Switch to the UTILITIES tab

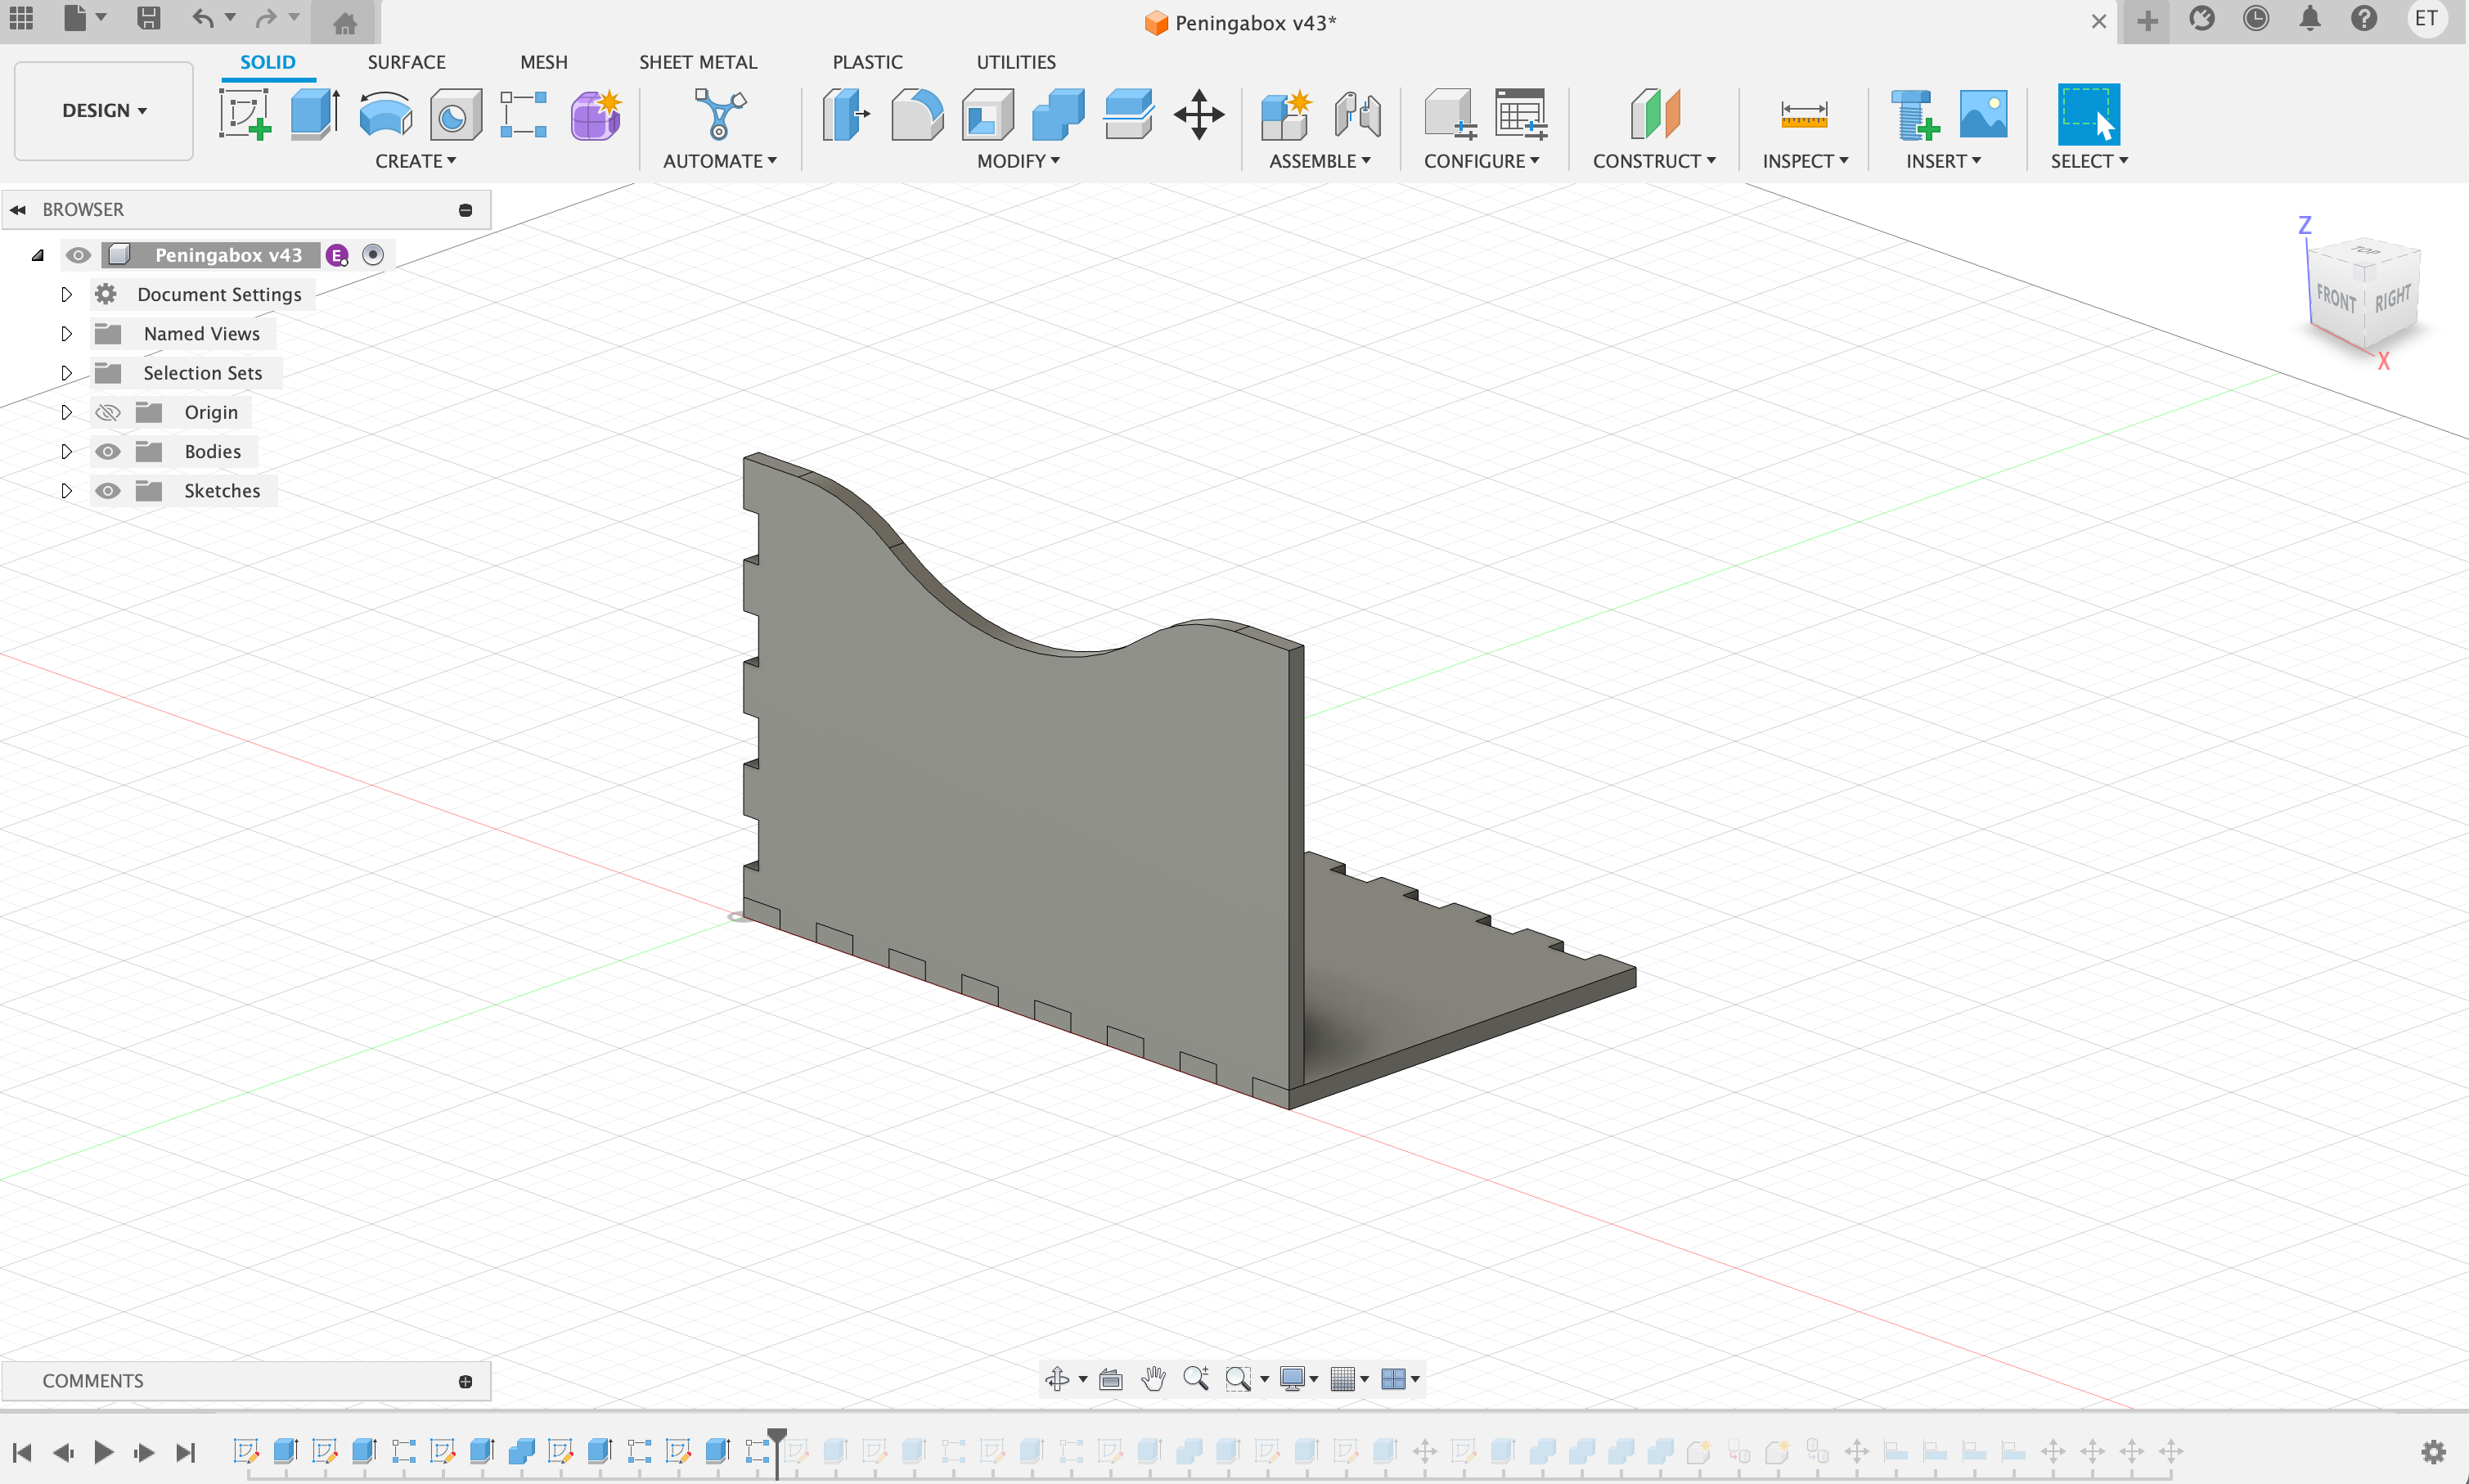click(x=1016, y=62)
